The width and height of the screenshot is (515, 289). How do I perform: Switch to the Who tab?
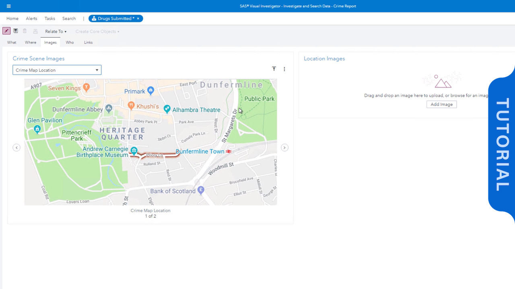point(70,42)
